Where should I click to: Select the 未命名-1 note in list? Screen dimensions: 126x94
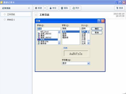pyautogui.click(x=16, y=20)
